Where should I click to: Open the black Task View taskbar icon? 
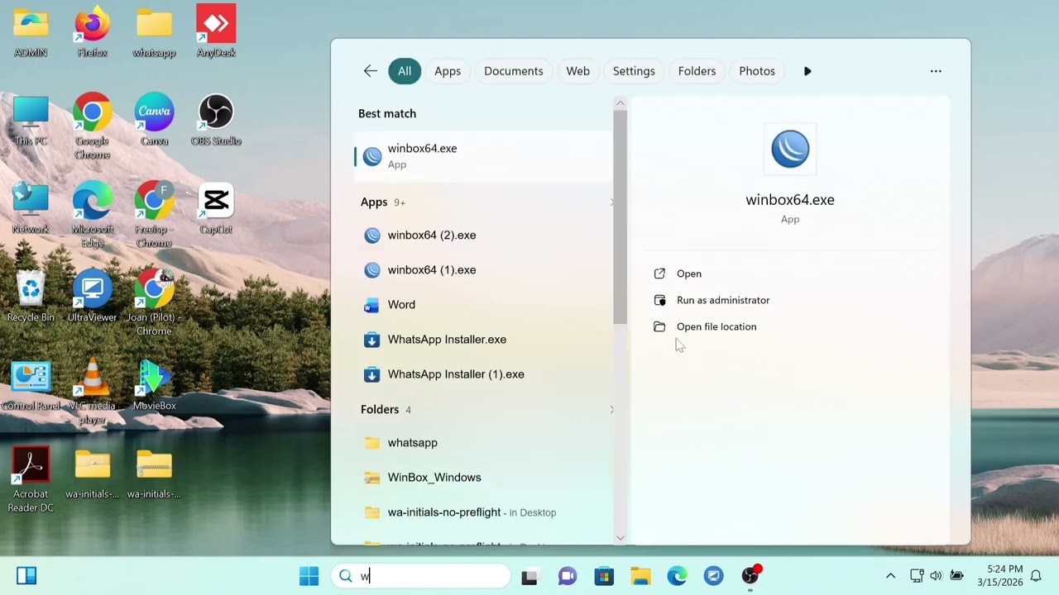[529, 576]
